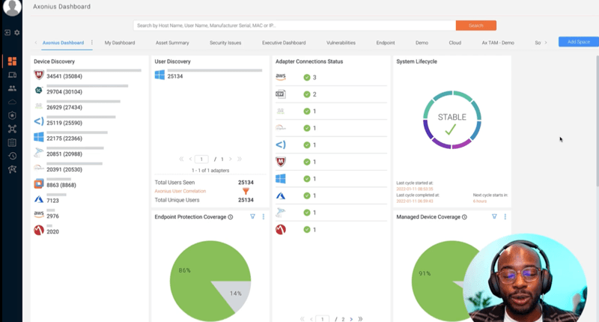Open Endpoint Protection Coverage kebab menu
This screenshot has height=322, width=599.
[264, 217]
